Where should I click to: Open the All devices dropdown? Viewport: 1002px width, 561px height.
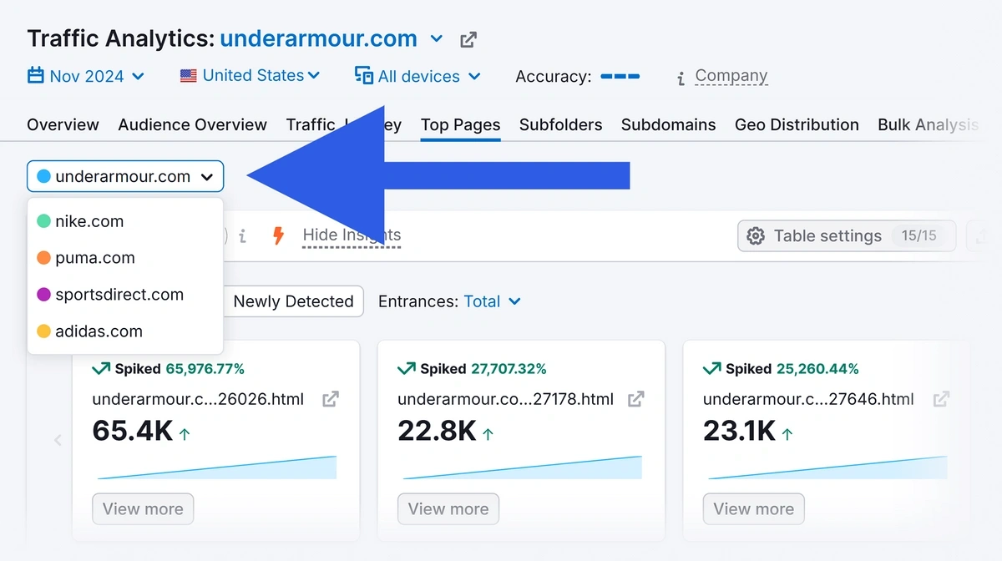(417, 76)
